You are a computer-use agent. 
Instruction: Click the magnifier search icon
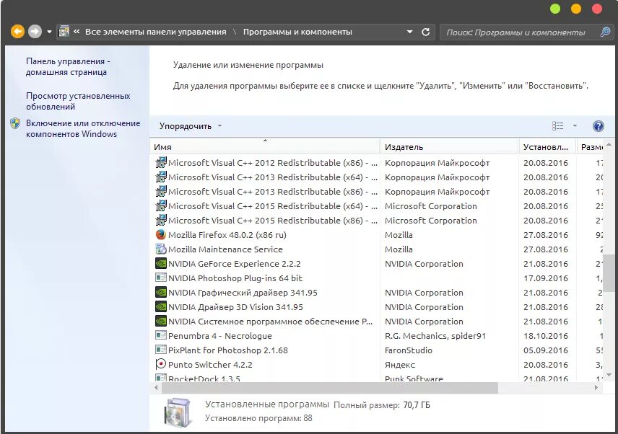click(605, 32)
